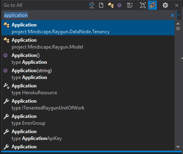183x154 pixels.
Task: Click the Go to All title
Action: (x=13, y=5)
